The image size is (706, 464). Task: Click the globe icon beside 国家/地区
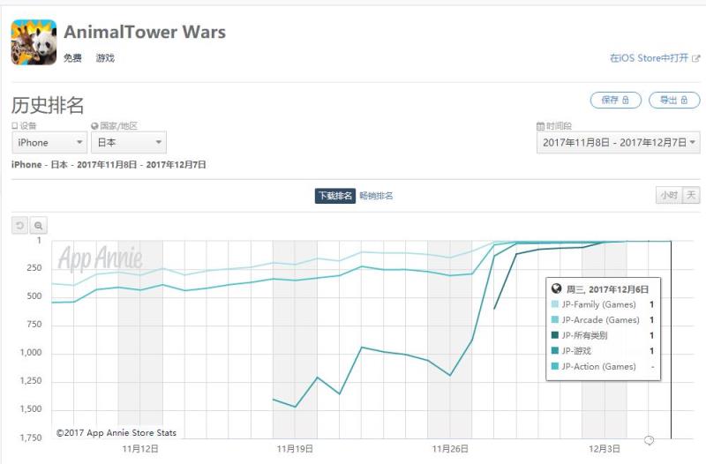[x=94, y=126]
